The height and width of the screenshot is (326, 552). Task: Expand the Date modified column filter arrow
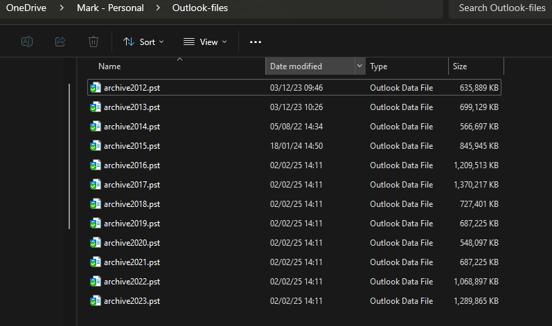coord(359,66)
